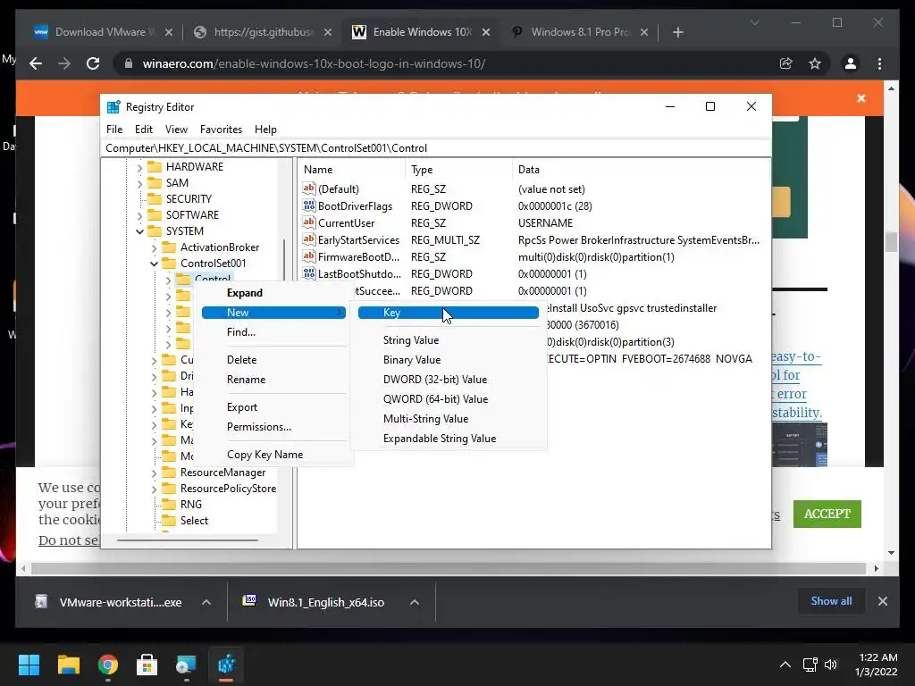The height and width of the screenshot is (686, 915).
Task: Click the Registry Editor taskbar icon
Action: (226, 665)
